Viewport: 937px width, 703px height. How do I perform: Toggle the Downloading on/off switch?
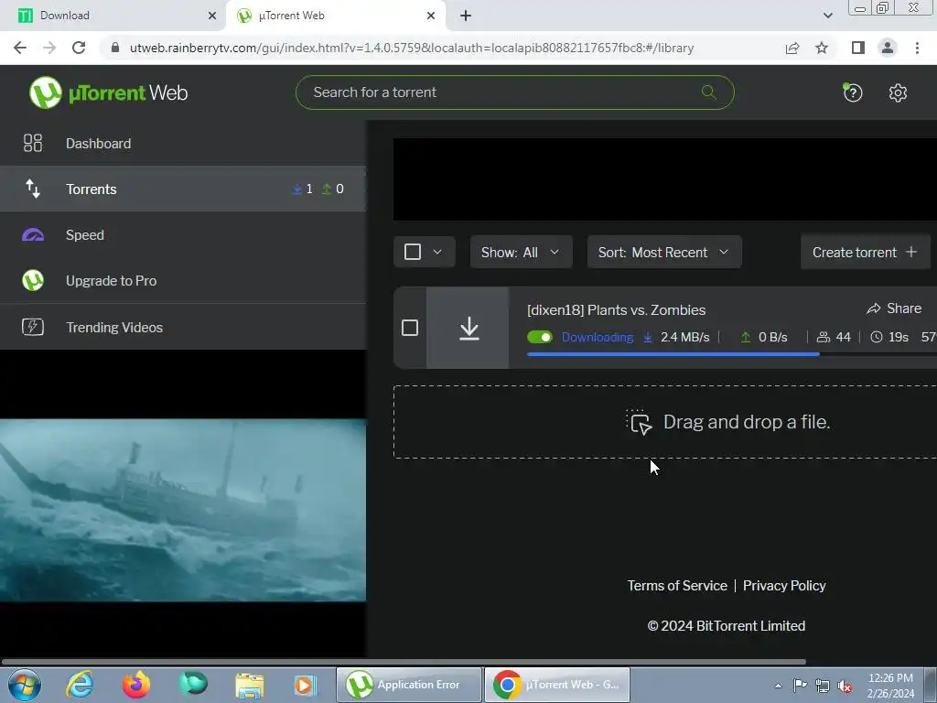point(540,337)
